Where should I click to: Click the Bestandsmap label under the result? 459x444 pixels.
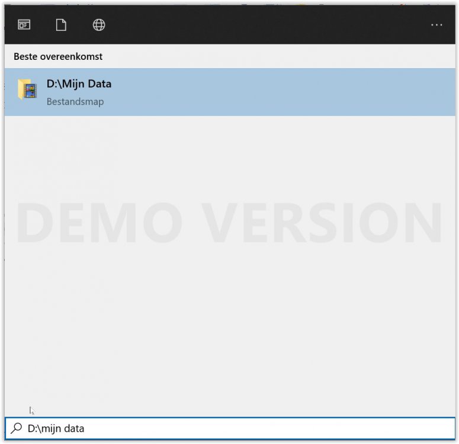click(x=75, y=102)
